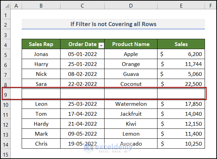
Task: Open the Order Date filter dropdown
Action: click(x=101, y=45)
